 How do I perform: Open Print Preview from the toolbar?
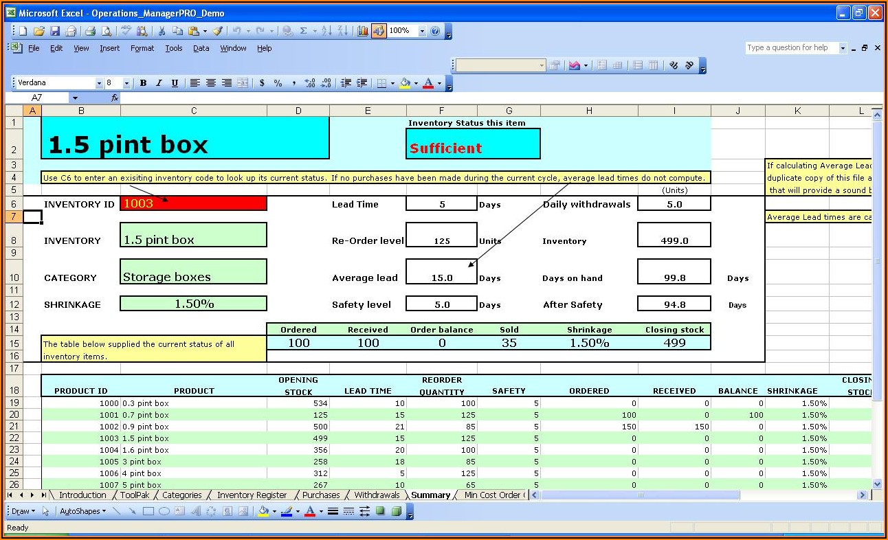click(107, 31)
